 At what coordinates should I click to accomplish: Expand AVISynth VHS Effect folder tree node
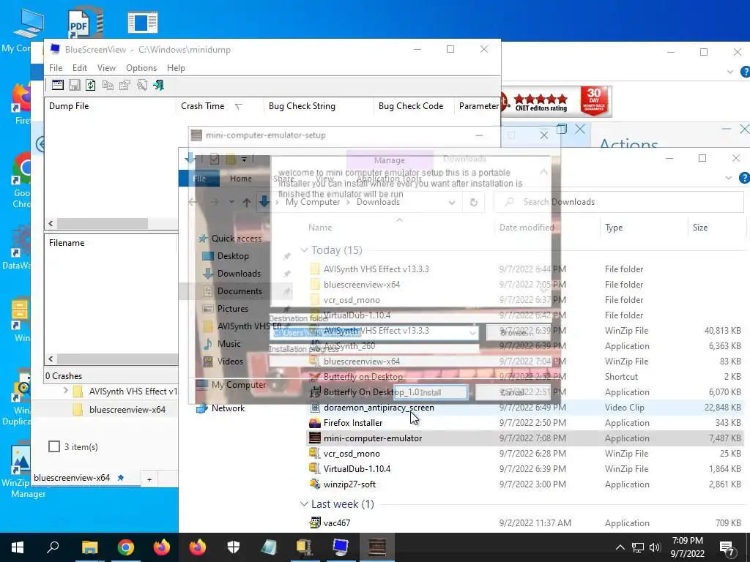(x=65, y=391)
